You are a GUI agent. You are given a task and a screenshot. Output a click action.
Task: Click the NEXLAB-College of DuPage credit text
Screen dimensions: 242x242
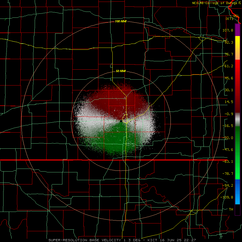(x=216, y=3)
